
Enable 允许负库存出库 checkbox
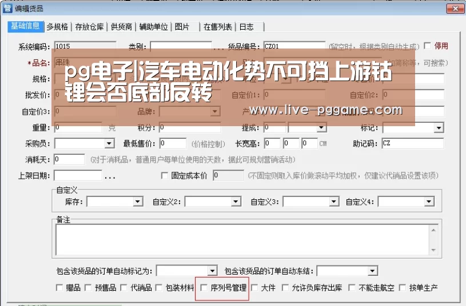[x=285, y=288]
